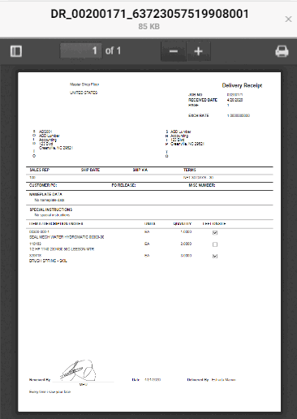Print the delivery receipt document

pyautogui.click(x=282, y=51)
